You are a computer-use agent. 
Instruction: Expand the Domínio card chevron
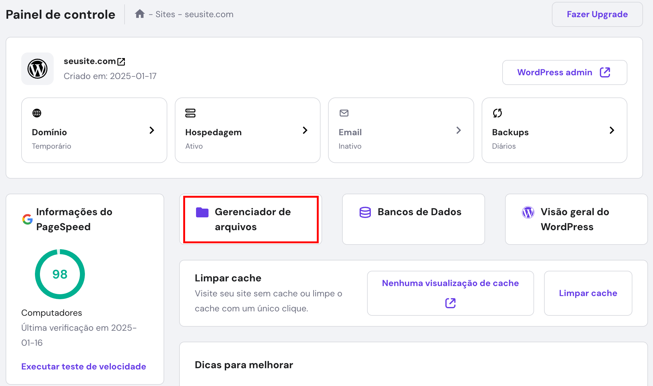152,130
